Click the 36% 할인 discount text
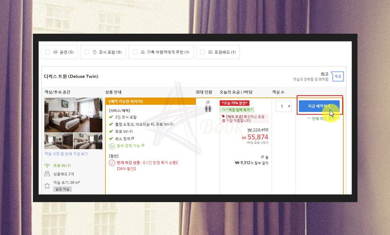Screen dimensions: 390x235 pyautogui.click(x=126, y=169)
